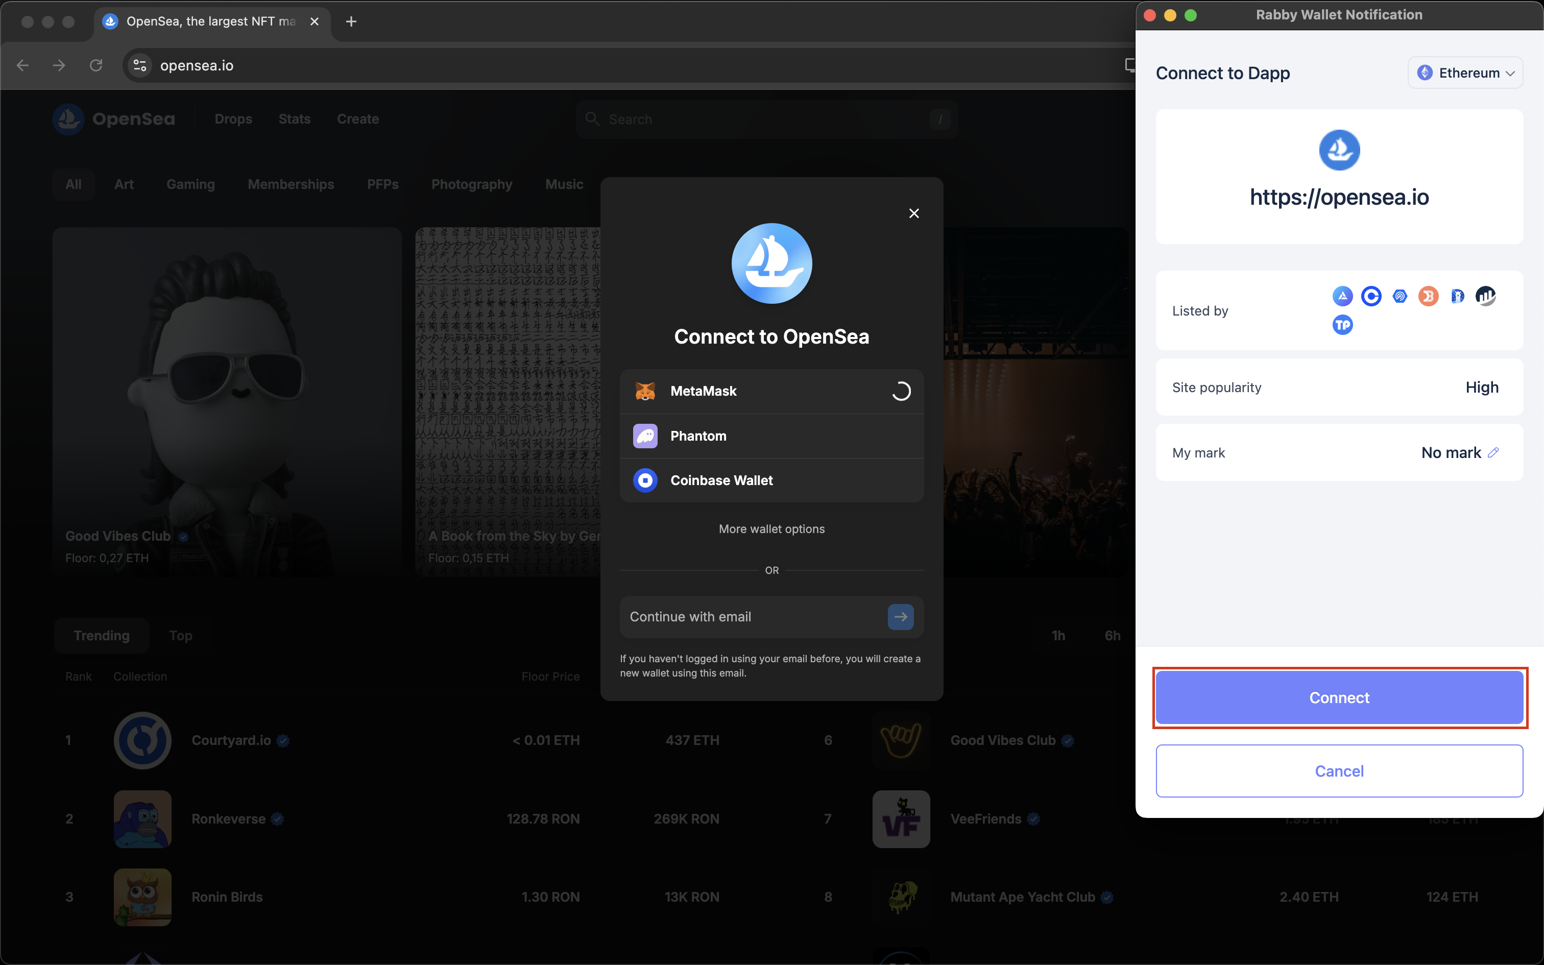Cancel the Rabby Wallet connection request
Screen dimensions: 1544x965
pyautogui.click(x=1339, y=771)
